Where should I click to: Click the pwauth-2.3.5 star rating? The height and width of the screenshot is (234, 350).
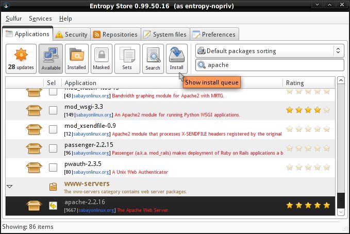click(308, 167)
